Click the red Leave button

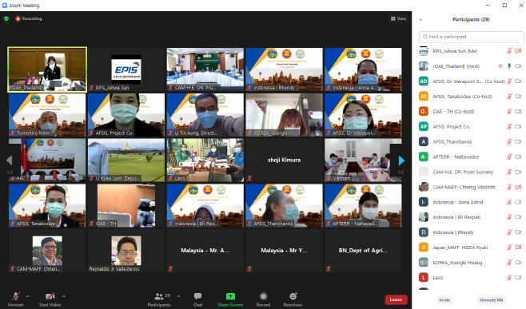click(396, 299)
